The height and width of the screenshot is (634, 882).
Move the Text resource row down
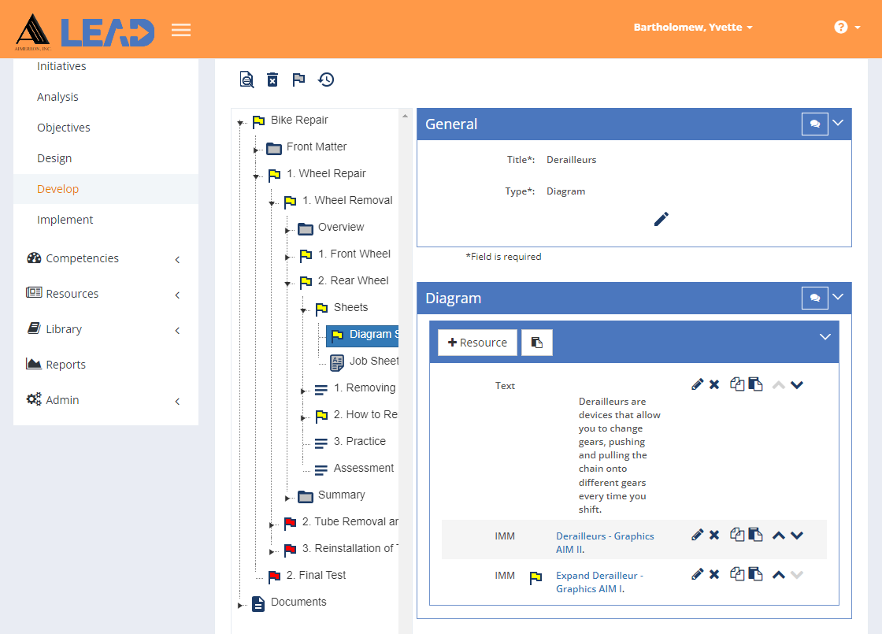pyautogui.click(x=796, y=385)
